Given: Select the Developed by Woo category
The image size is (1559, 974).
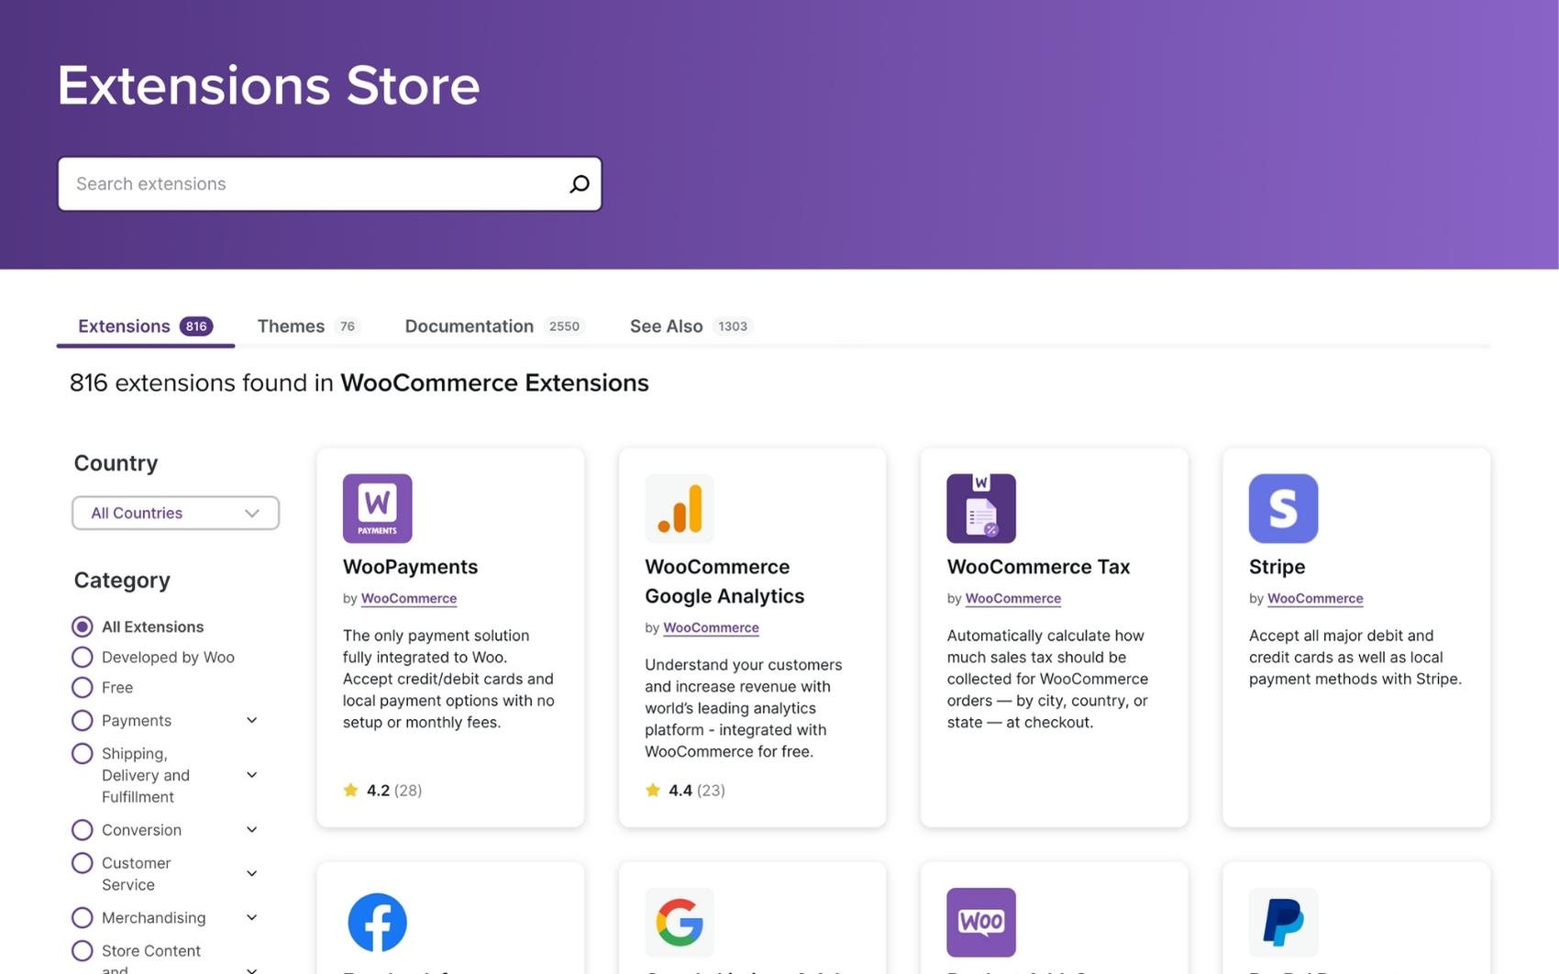Looking at the screenshot, I should tap(83, 657).
